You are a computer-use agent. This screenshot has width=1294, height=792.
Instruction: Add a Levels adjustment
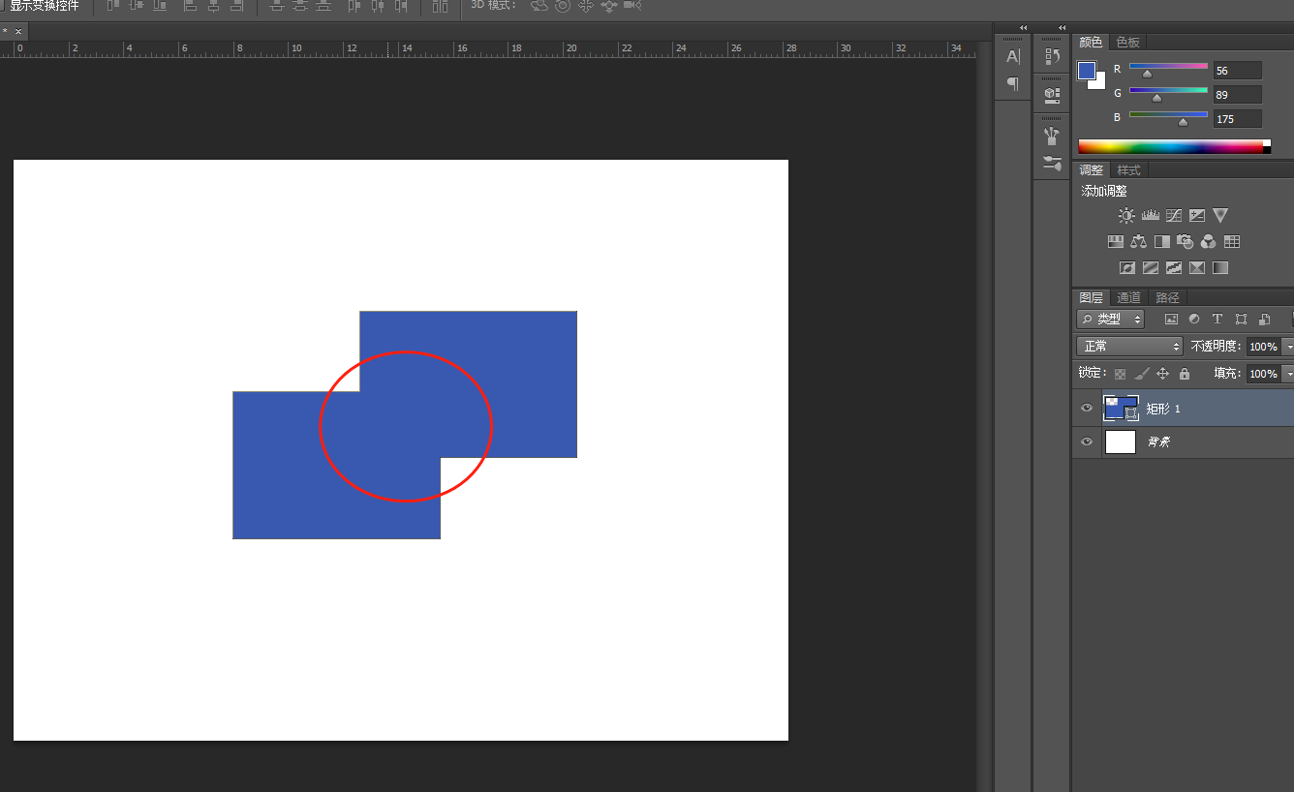(x=1151, y=216)
